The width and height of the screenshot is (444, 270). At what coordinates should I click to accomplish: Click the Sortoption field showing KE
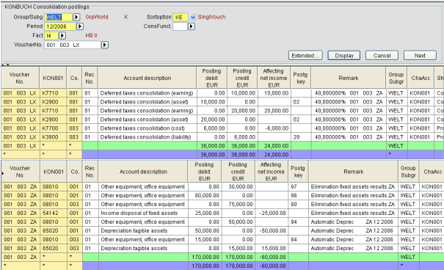[x=181, y=18]
